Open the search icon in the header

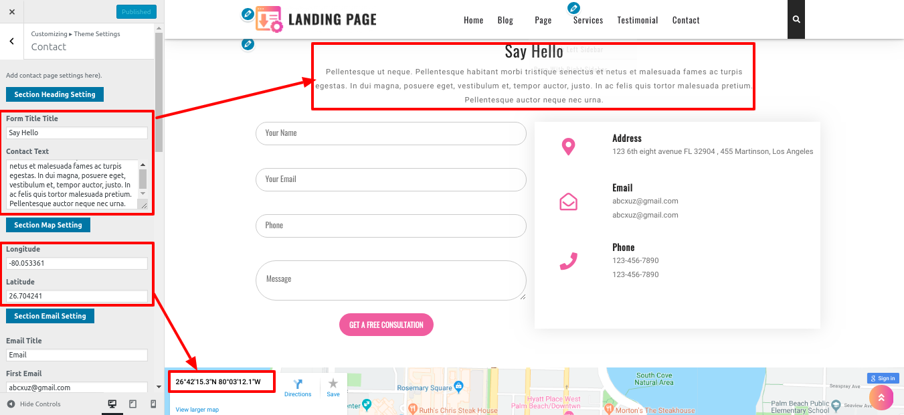[x=796, y=19]
